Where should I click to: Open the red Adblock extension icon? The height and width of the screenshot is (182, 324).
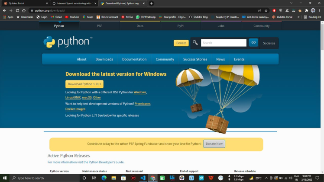click(274, 10)
